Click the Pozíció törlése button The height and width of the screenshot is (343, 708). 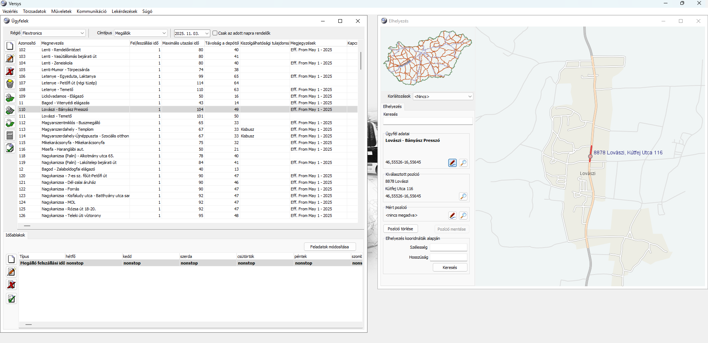[400, 229]
